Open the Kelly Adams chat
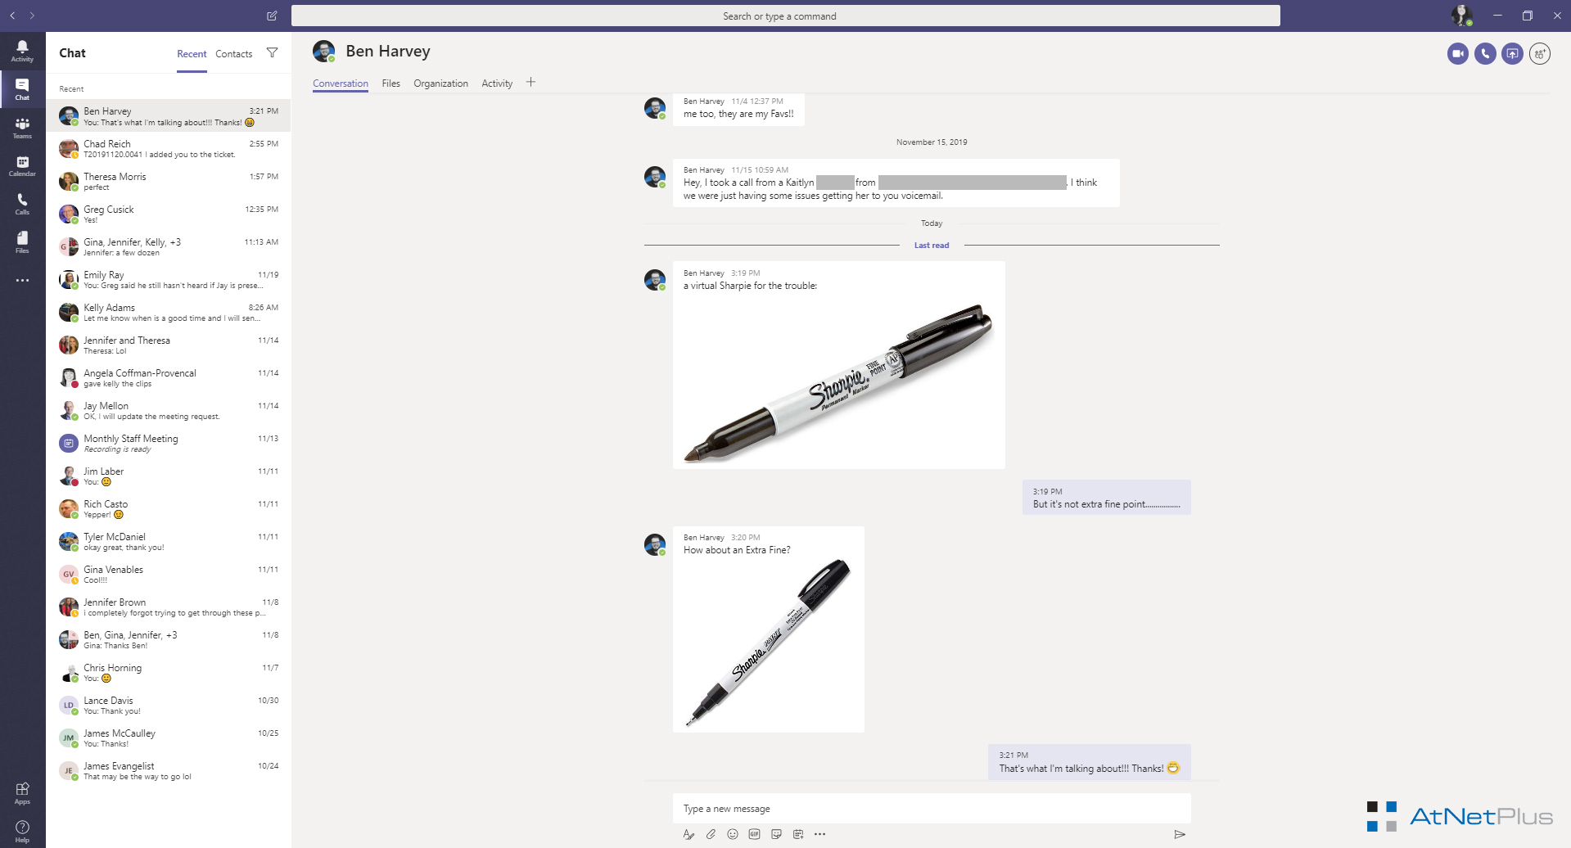Image resolution: width=1571 pixels, height=848 pixels. 169,312
